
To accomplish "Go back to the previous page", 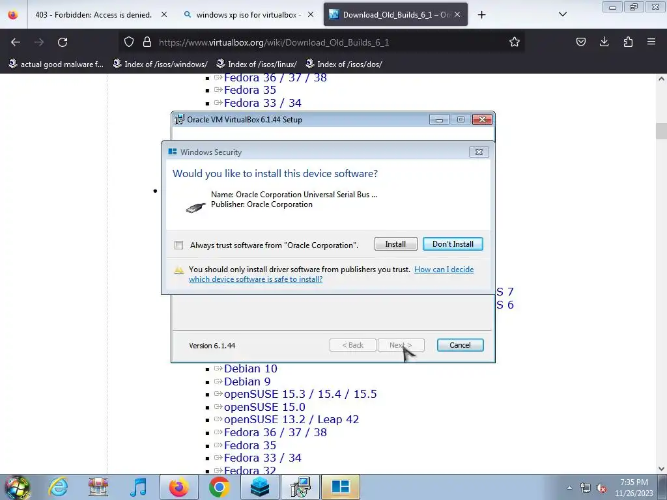I will click(16, 42).
